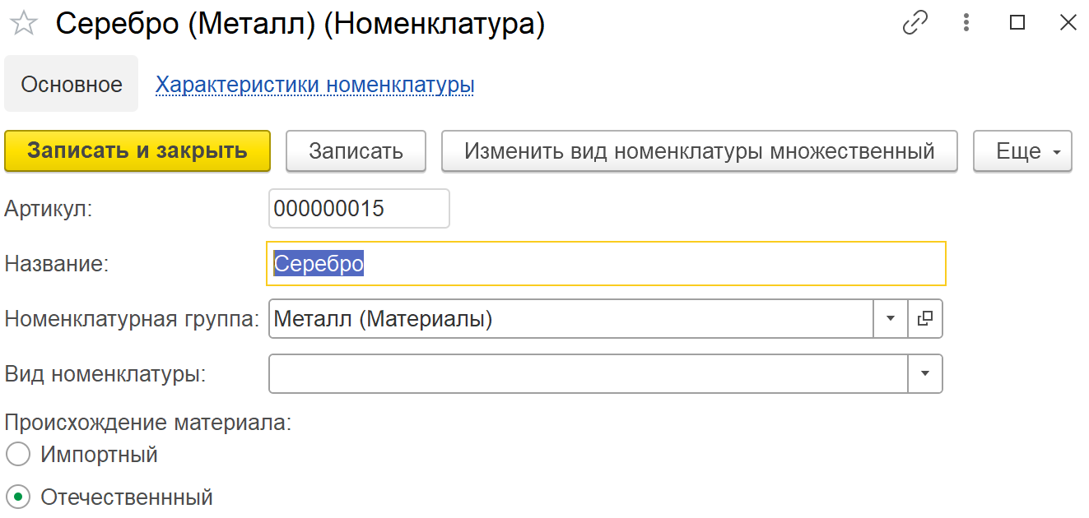Open the selected Номенклатурная группа item
This screenshot has height=518, width=1089.
pyautogui.click(x=925, y=319)
